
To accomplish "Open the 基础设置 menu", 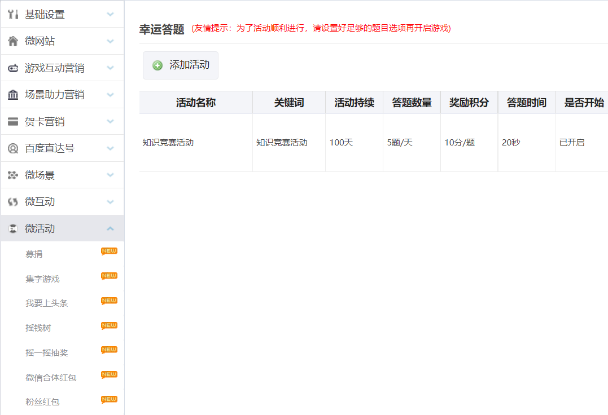I will pos(62,14).
